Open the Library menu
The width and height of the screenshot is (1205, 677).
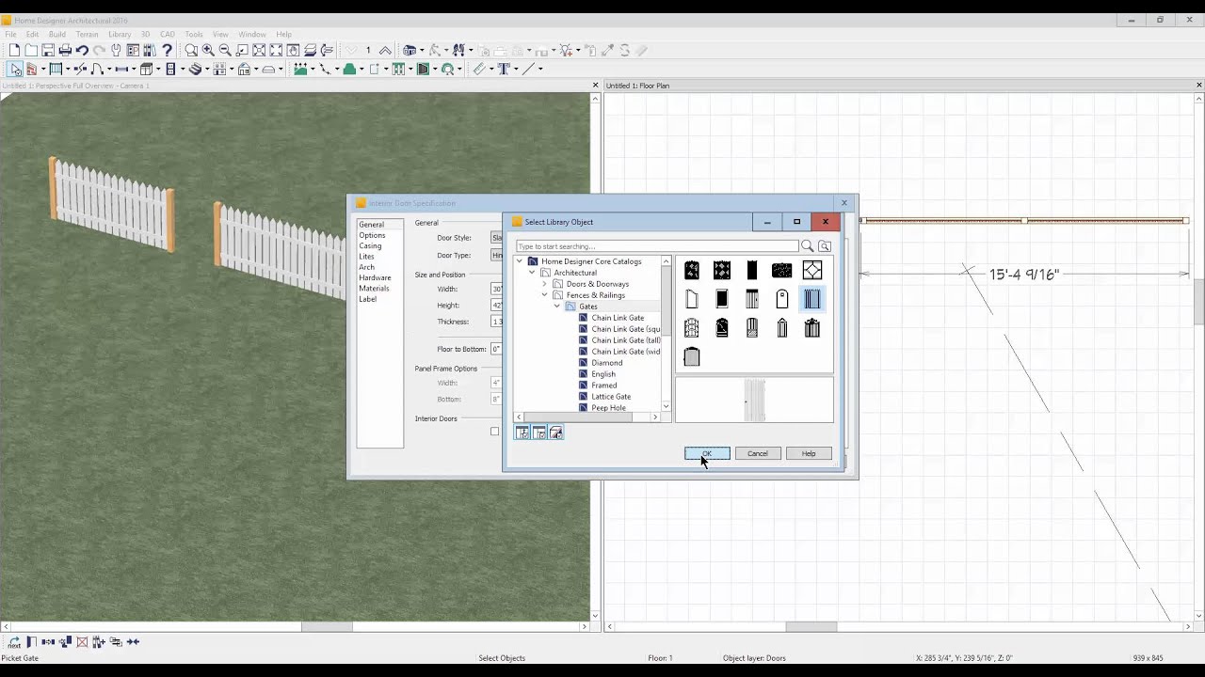click(120, 34)
